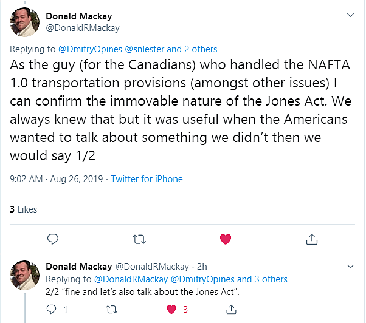
Task: View the 3 Likes list
Action: pos(23,209)
